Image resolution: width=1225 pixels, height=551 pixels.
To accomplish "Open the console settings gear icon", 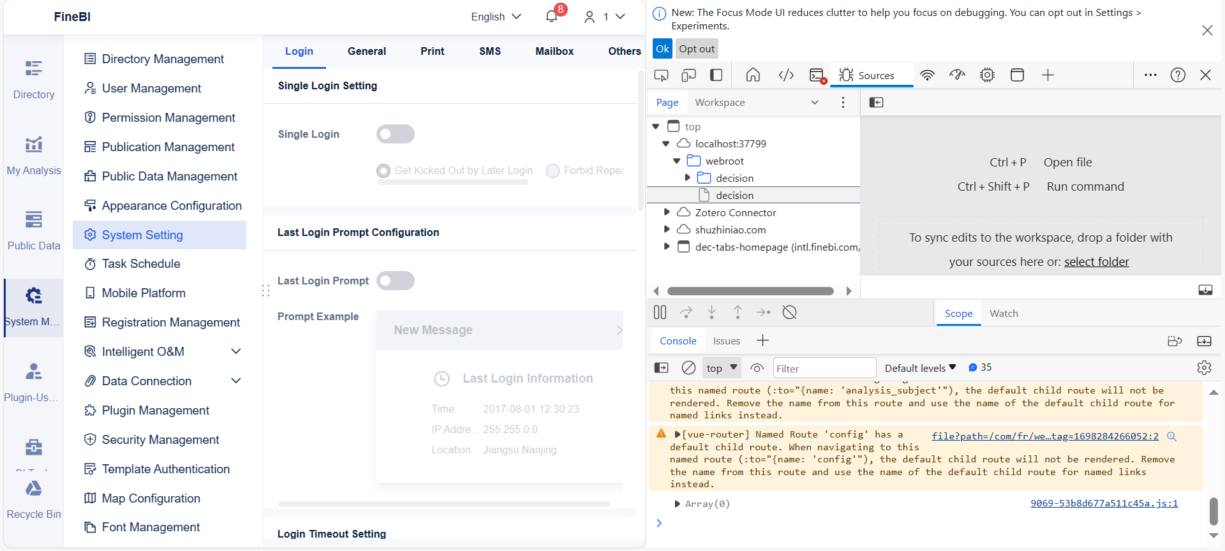I will (1204, 368).
